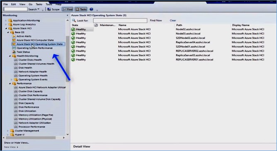Screen dimensions: 277x151
Task: Open the Task Status view icon
Action: 14,52
